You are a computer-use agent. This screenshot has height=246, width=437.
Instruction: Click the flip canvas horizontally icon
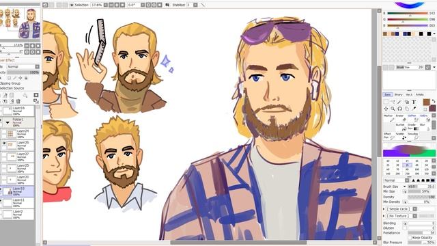(167, 5)
